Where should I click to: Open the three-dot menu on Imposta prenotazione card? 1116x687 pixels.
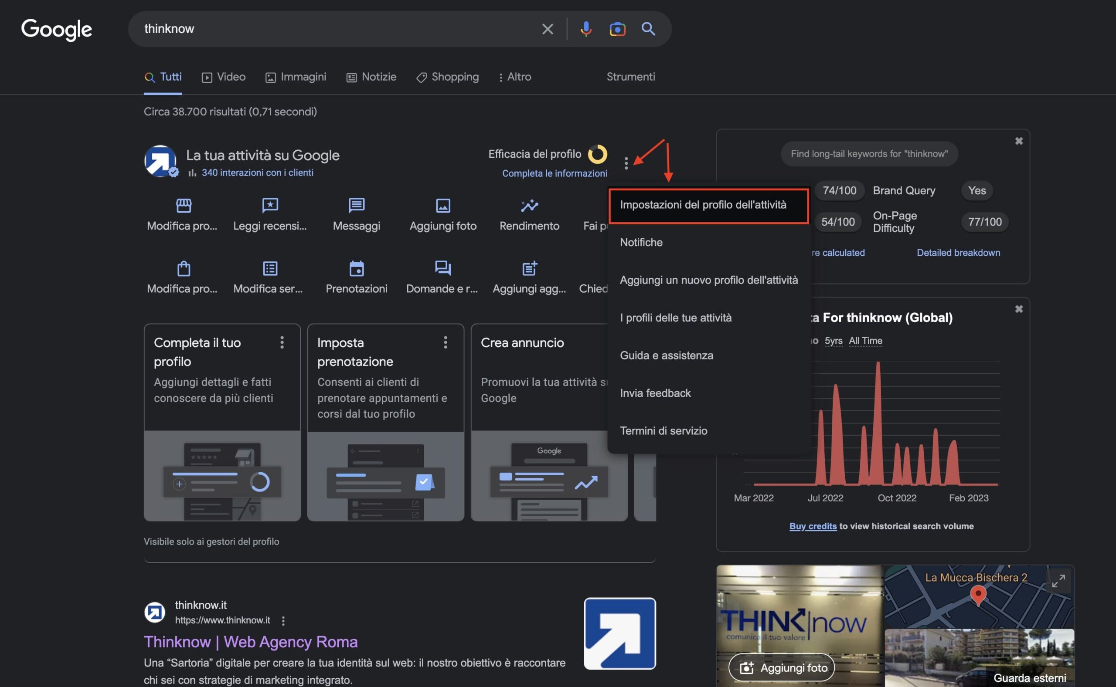coord(445,342)
